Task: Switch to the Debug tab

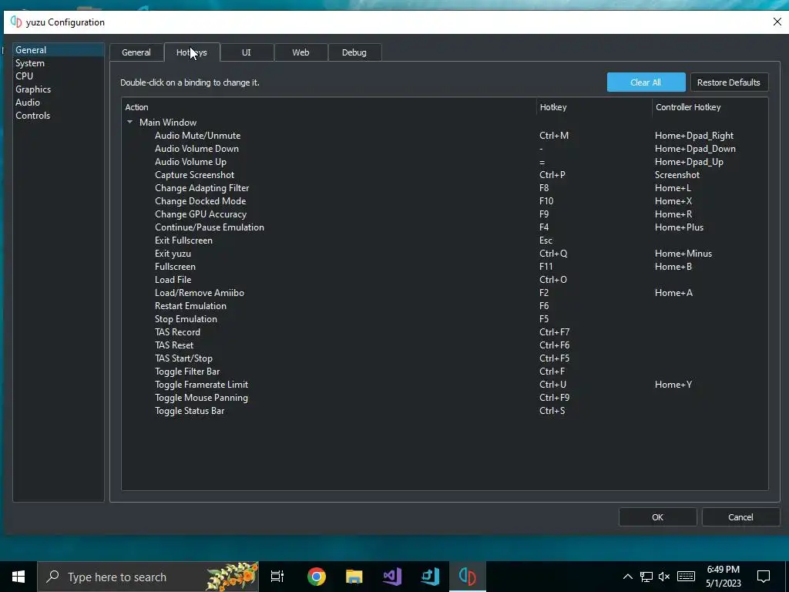Action: click(x=354, y=52)
